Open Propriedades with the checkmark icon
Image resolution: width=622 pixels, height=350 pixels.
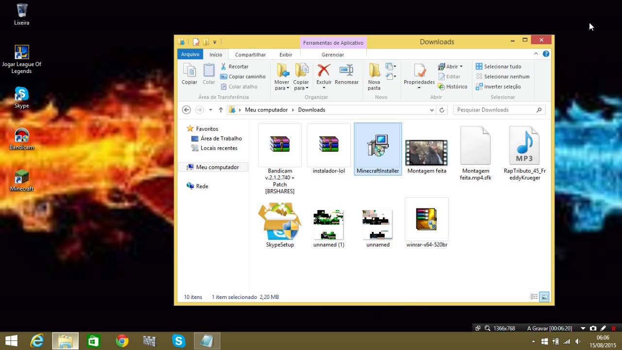point(419,71)
